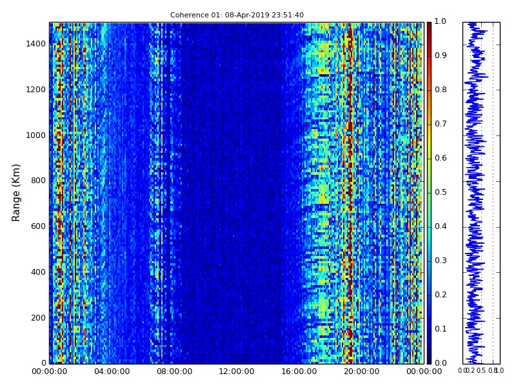This screenshot has height=387, width=516.
Task: Click the colorbar 0.6 tick label
Action: pyautogui.click(x=441, y=158)
